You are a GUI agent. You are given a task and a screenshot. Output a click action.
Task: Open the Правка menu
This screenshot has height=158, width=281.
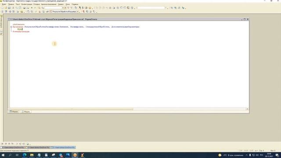11,4
